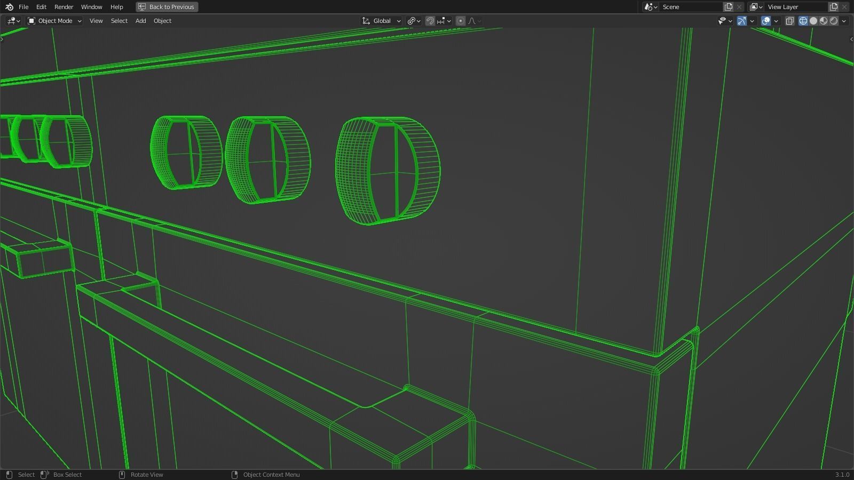Open the viewport Select menu
This screenshot has height=480, width=854.
[119, 21]
